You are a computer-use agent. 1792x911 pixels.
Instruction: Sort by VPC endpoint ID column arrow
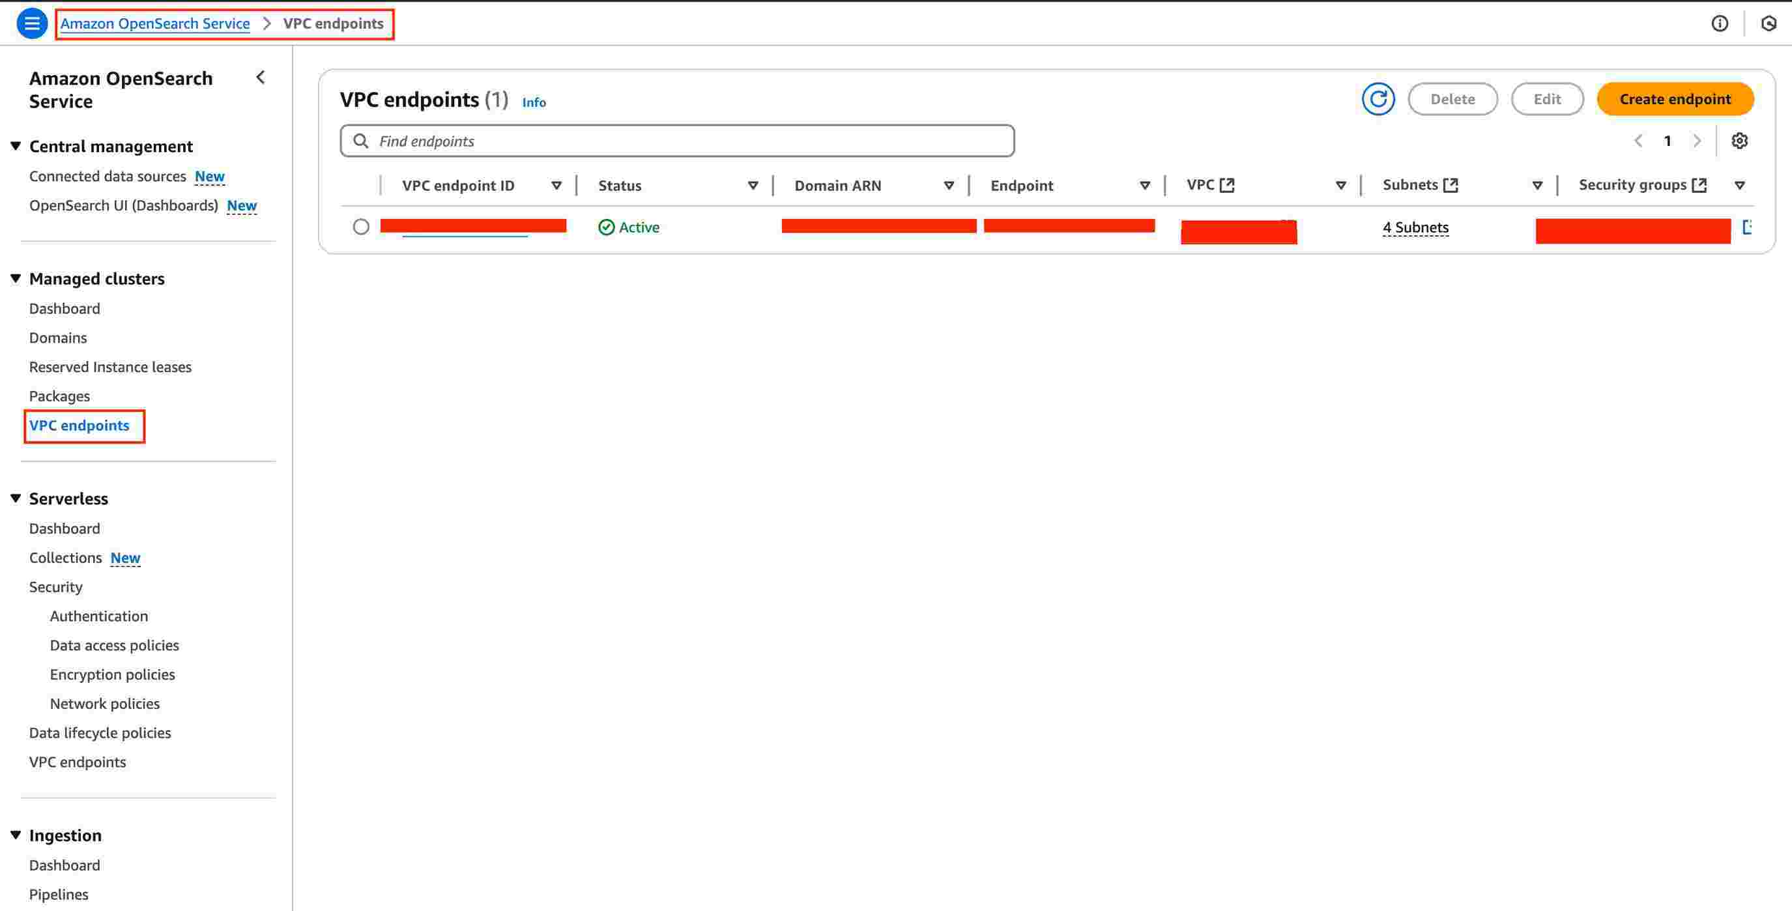point(556,186)
